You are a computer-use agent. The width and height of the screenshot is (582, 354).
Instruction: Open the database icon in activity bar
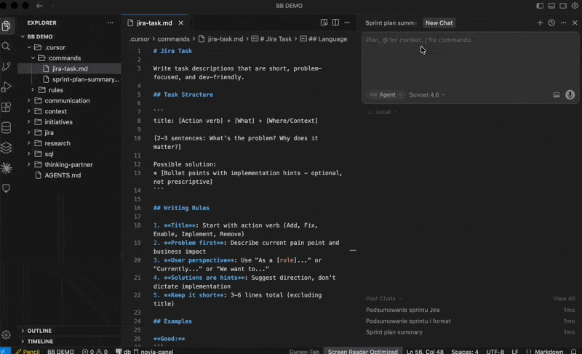tap(7, 128)
